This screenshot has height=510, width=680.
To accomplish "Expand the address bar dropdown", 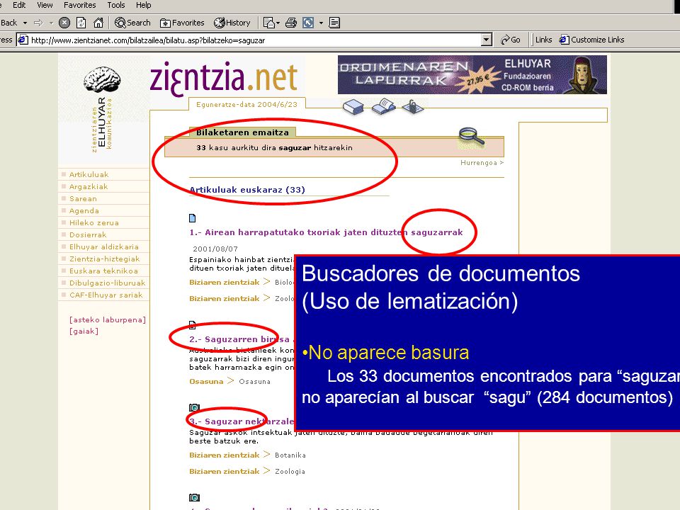I will (x=487, y=40).
